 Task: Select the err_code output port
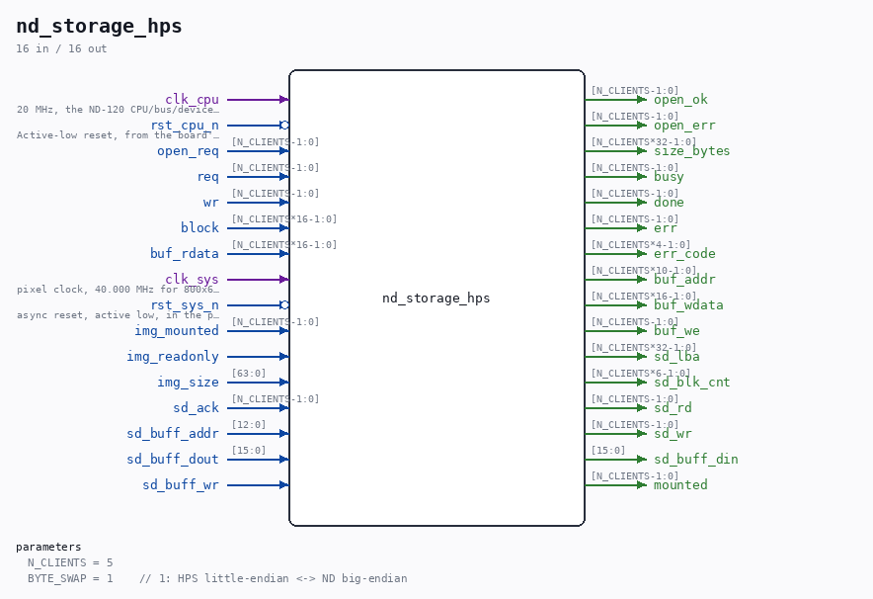(684, 253)
